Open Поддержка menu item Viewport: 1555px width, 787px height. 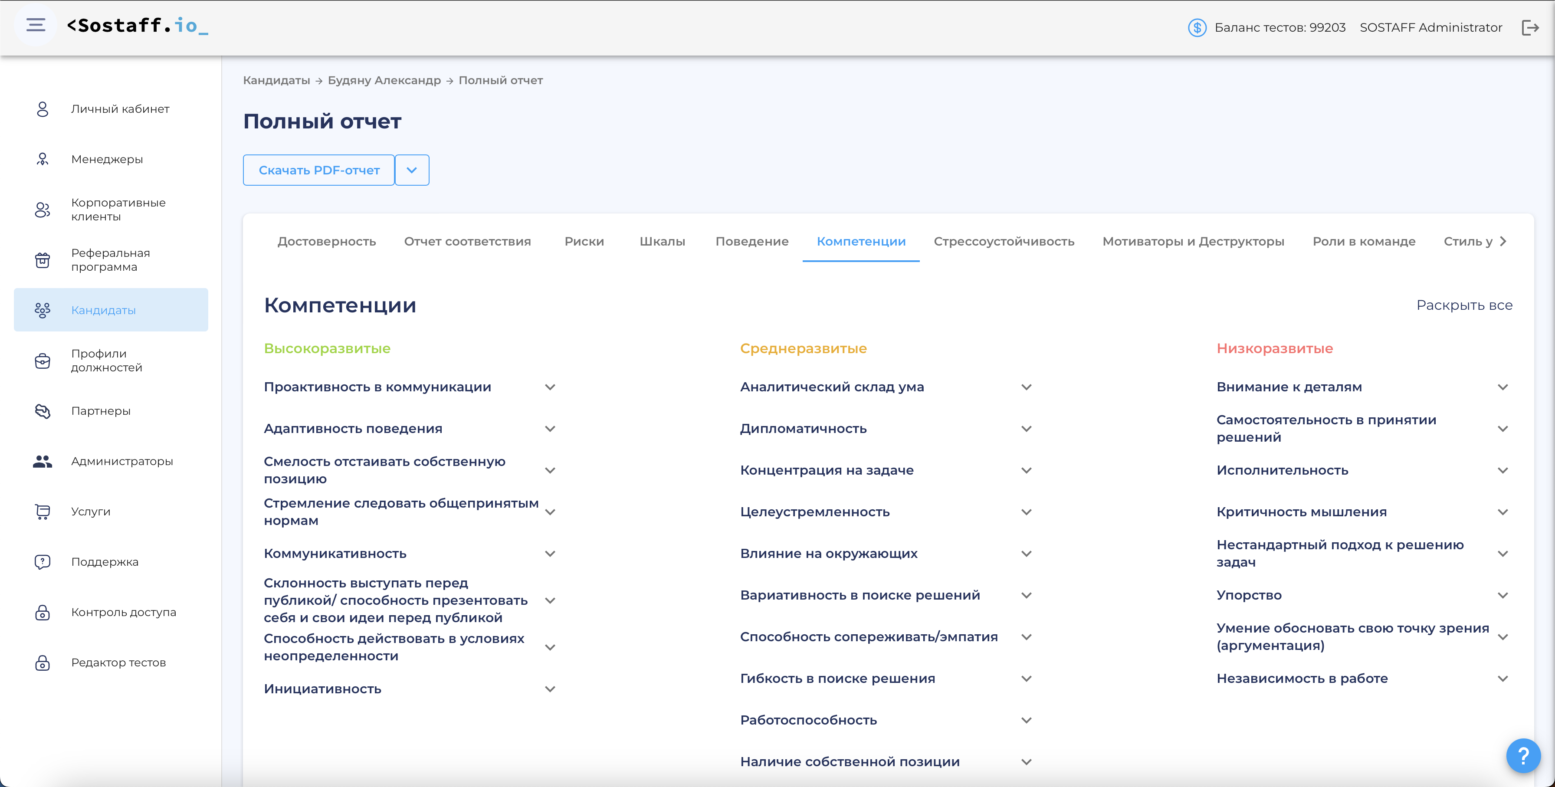(x=111, y=562)
